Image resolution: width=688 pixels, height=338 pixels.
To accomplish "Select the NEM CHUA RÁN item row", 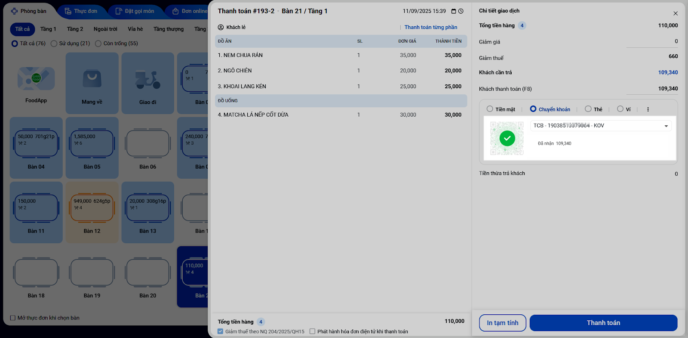I will (x=341, y=55).
